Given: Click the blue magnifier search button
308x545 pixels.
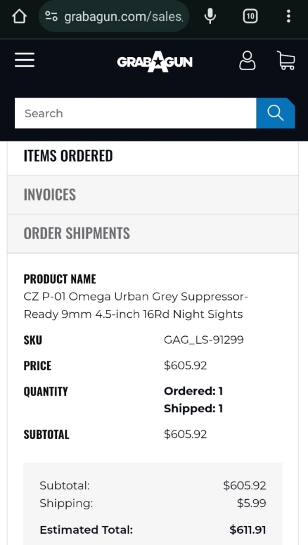Looking at the screenshot, I should 276,113.
